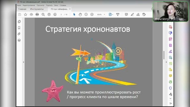Open Export PDF tool in right pane
Viewport: 190px width, 107px height.
click(x=170, y=33)
